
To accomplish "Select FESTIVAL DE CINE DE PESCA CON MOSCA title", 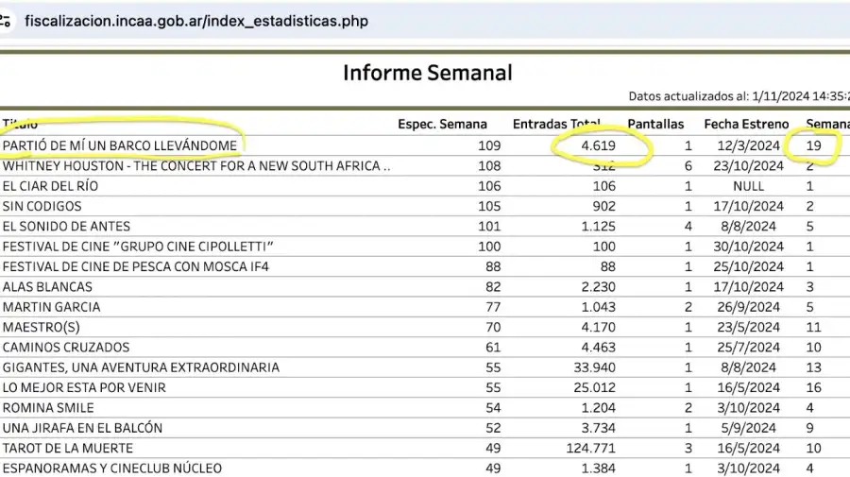I will 135,266.
